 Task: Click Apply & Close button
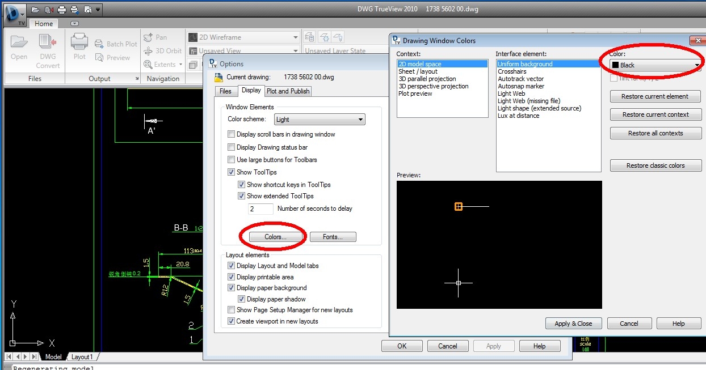(x=573, y=324)
